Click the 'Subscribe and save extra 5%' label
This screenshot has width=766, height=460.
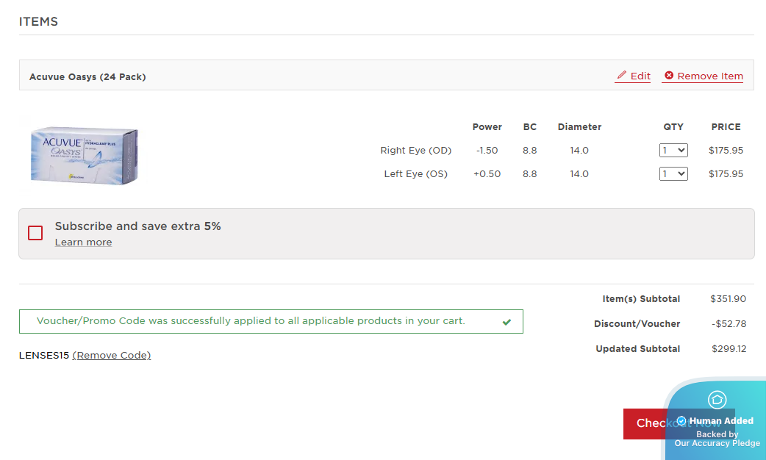[x=137, y=226]
